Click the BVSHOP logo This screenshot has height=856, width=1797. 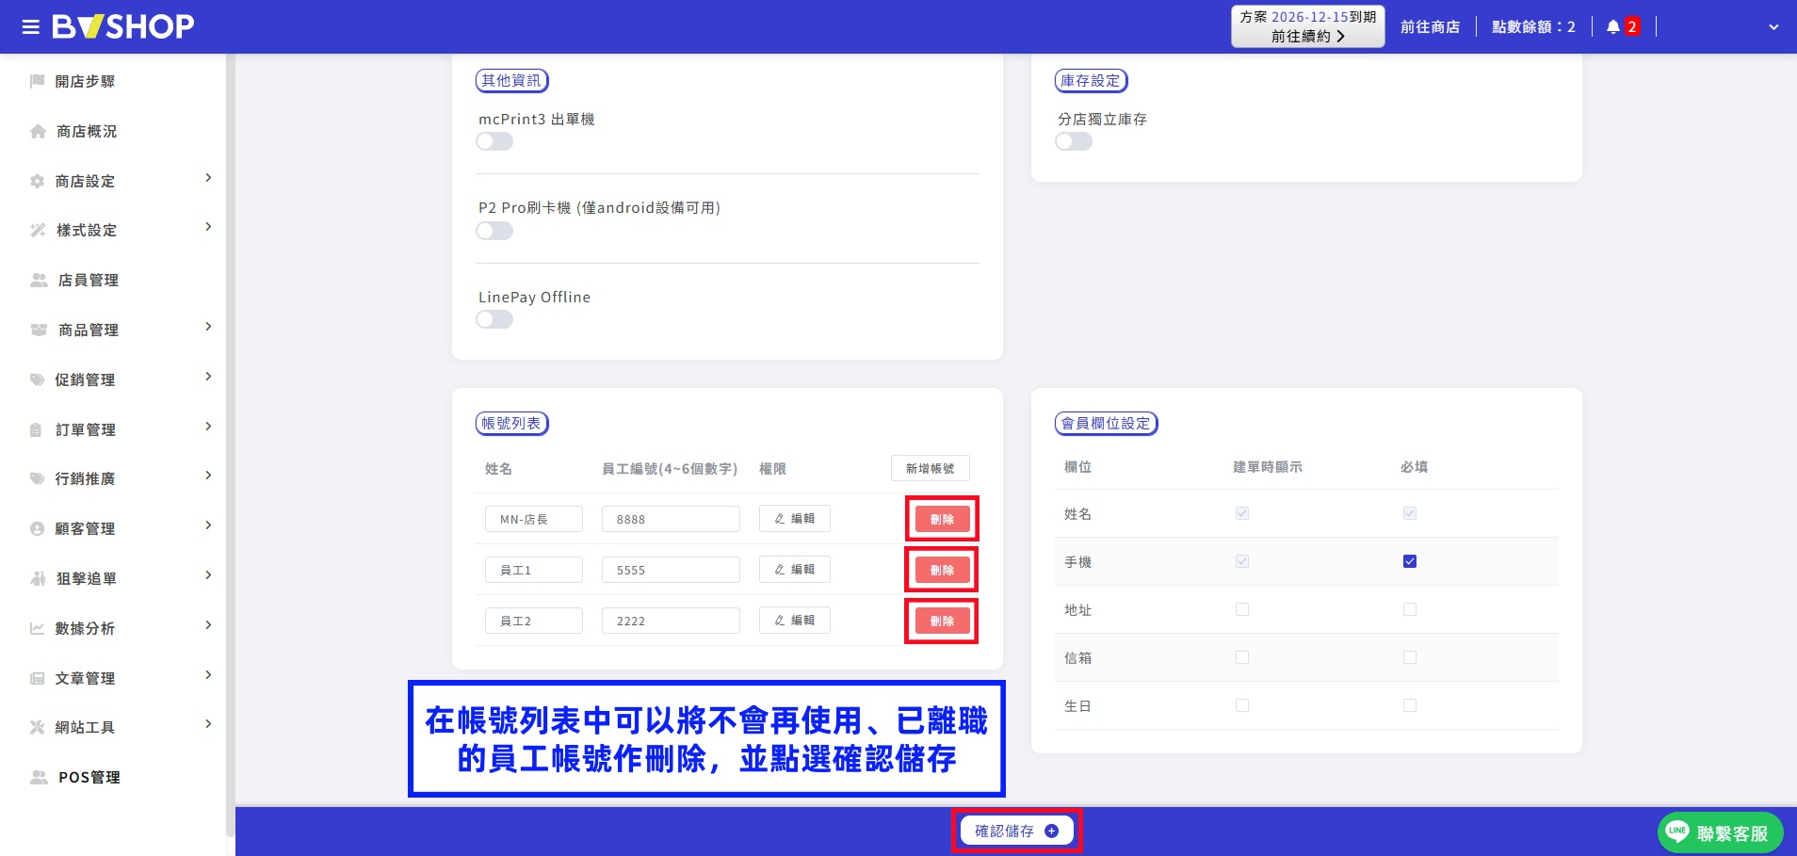pos(123,26)
